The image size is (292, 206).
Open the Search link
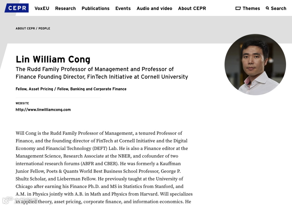point(278,9)
